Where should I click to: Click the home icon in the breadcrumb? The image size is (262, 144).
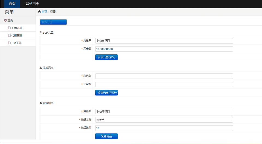[x=40, y=12]
